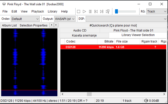Pause playback using the Pause icon
The width and height of the screenshot is (168, 104).
point(90,11)
